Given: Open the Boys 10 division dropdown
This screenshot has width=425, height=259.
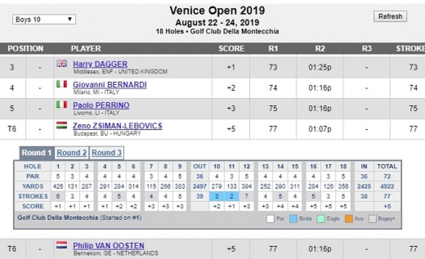Looking at the screenshot, I should pyautogui.click(x=44, y=19).
